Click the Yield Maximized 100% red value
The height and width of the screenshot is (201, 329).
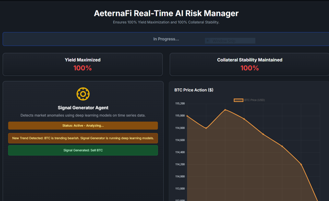tap(82, 68)
